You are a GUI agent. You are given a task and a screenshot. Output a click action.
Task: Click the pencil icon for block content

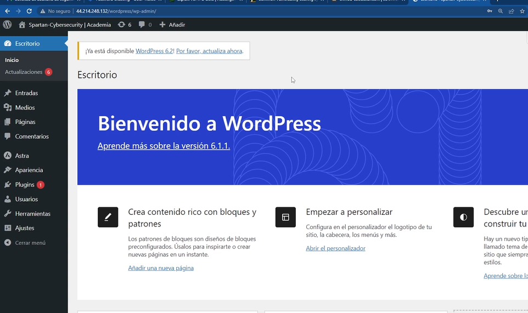point(108,217)
